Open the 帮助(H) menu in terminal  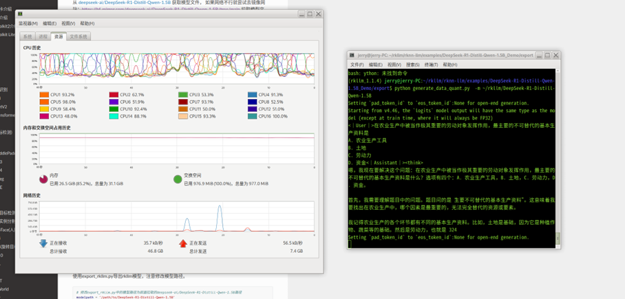[450, 65]
